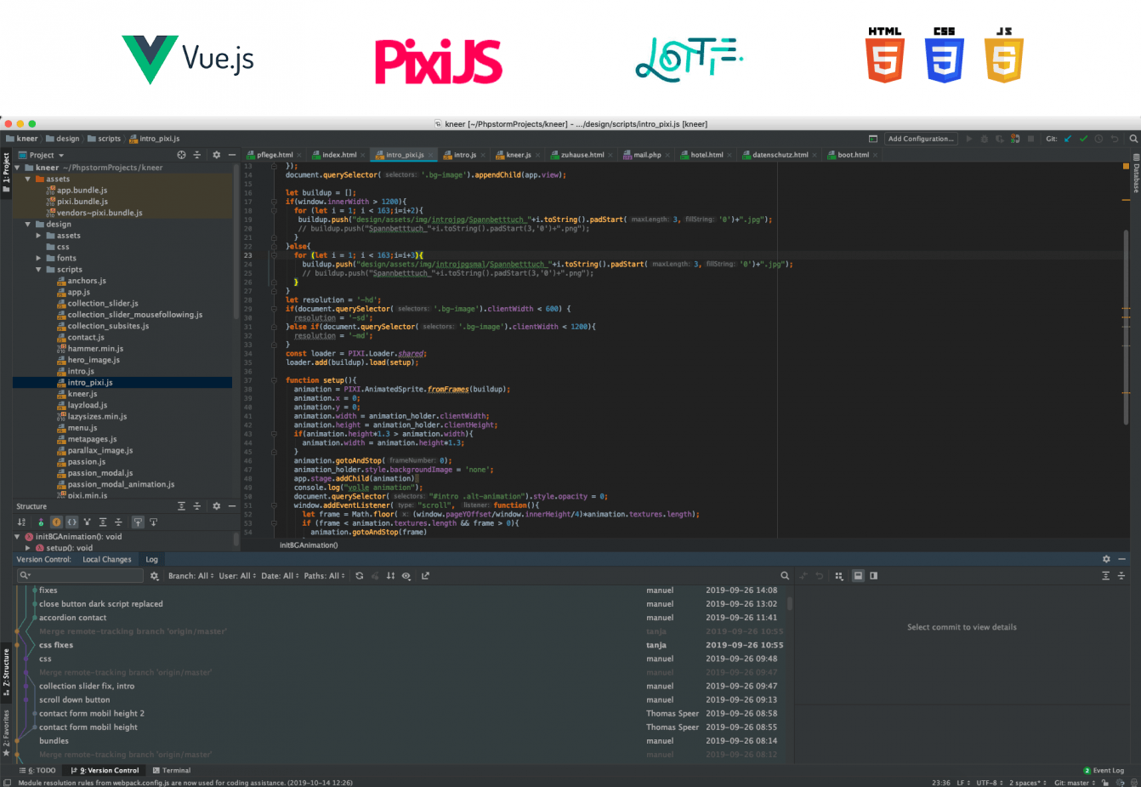Screen dimensions: 1141x787
Task: Hide the Project tool window
Action: click(x=231, y=155)
